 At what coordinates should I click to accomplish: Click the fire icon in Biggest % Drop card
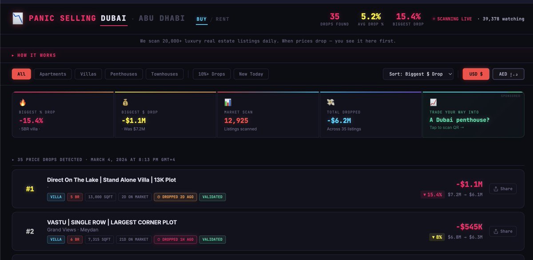[x=22, y=102]
